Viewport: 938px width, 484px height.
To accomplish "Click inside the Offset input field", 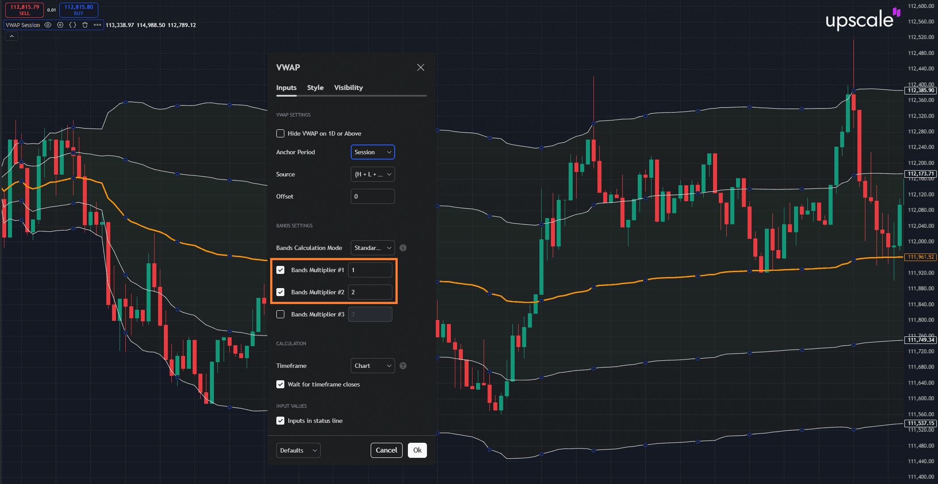I will (372, 196).
